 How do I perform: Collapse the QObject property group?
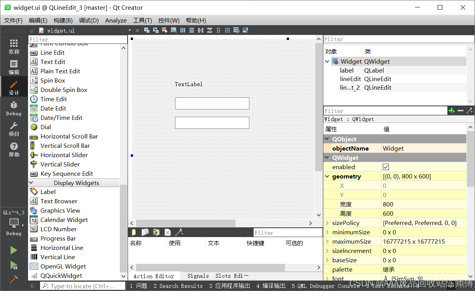327,139
